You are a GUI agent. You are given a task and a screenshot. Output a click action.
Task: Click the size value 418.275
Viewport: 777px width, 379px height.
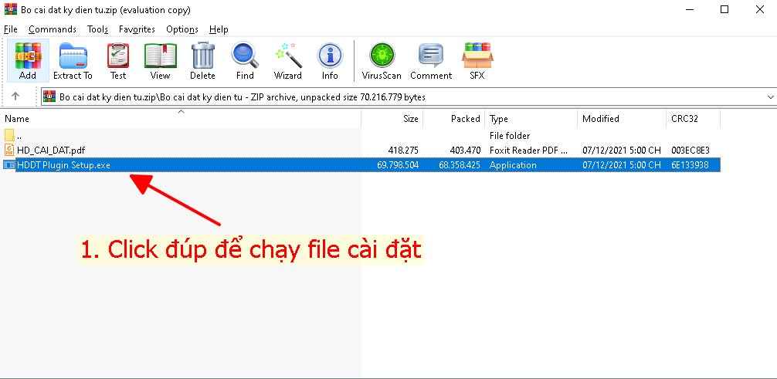pyautogui.click(x=403, y=150)
